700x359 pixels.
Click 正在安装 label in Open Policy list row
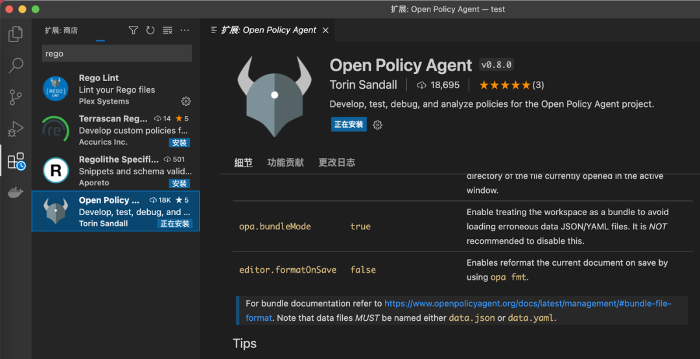pyautogui.click(x=174, y=224)
